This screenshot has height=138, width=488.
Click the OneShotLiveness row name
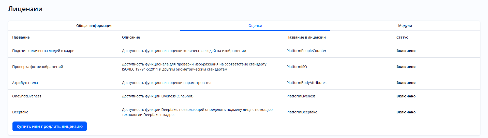tap(27, 96)
